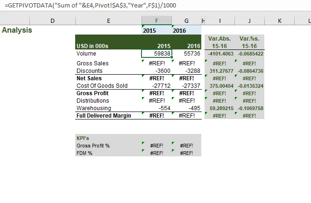Select Cost Of Goods Sold 2016 value -27337

click(186, 86)
